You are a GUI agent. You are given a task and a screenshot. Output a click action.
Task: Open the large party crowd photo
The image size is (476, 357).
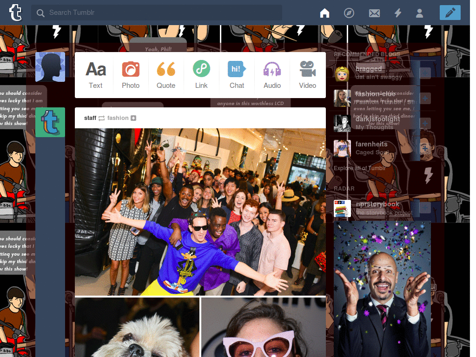click(200, 212)
